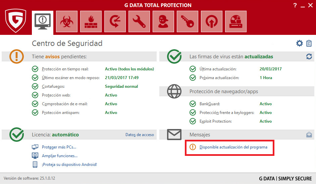This screenshot has width=316, height=184.
Task: Open the backup tab with clock arrow
Action: point(115,22)
